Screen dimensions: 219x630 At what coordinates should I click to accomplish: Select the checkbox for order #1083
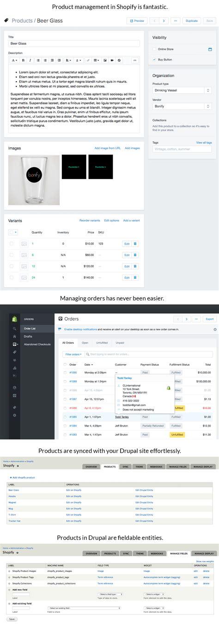(65, 434)
